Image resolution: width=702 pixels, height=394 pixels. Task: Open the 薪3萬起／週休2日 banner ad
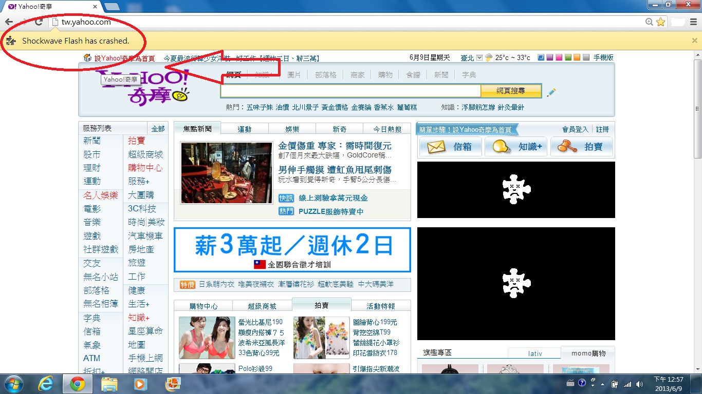pos(292,250)
